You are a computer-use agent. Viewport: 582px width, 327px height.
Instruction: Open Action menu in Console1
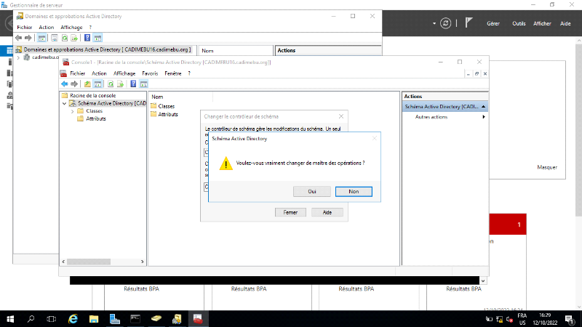pos(99,73)
